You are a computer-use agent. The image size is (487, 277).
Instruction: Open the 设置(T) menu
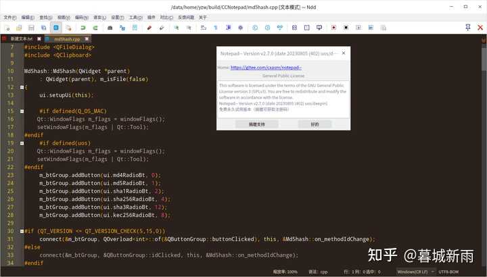(118, 18)
